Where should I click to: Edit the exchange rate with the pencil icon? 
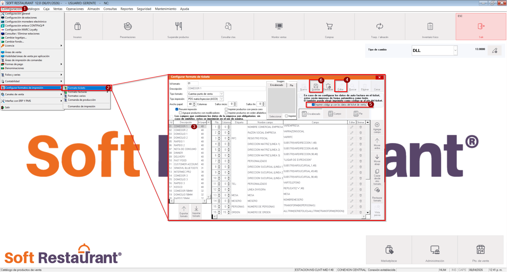coord(495,50)
